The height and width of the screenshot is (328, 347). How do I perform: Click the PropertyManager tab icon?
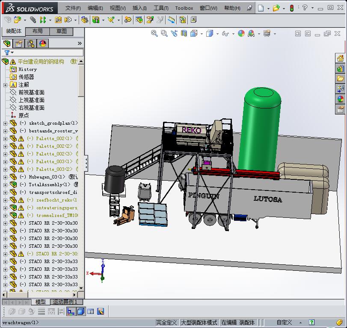[x=18, y=43]
